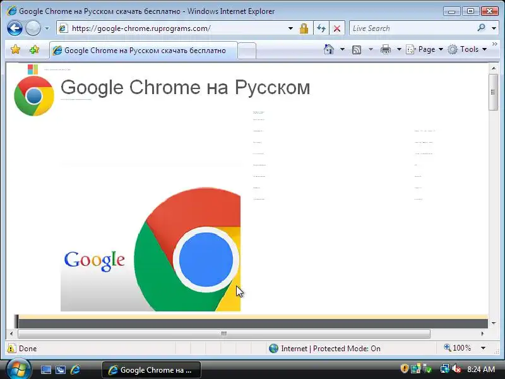Click the 8:24 AM clock
Screen dimensions: 505x379
[481, 369]
